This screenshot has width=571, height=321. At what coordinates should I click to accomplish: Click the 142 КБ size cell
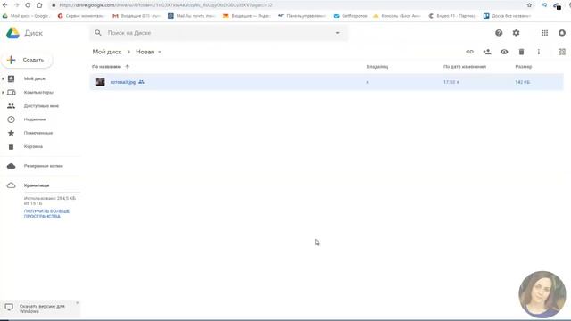(x=522, y=82)
